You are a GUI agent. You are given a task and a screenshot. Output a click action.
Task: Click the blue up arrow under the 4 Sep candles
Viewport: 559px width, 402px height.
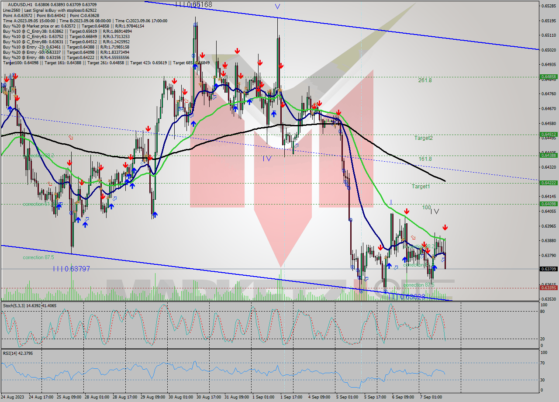coord(273,113)
